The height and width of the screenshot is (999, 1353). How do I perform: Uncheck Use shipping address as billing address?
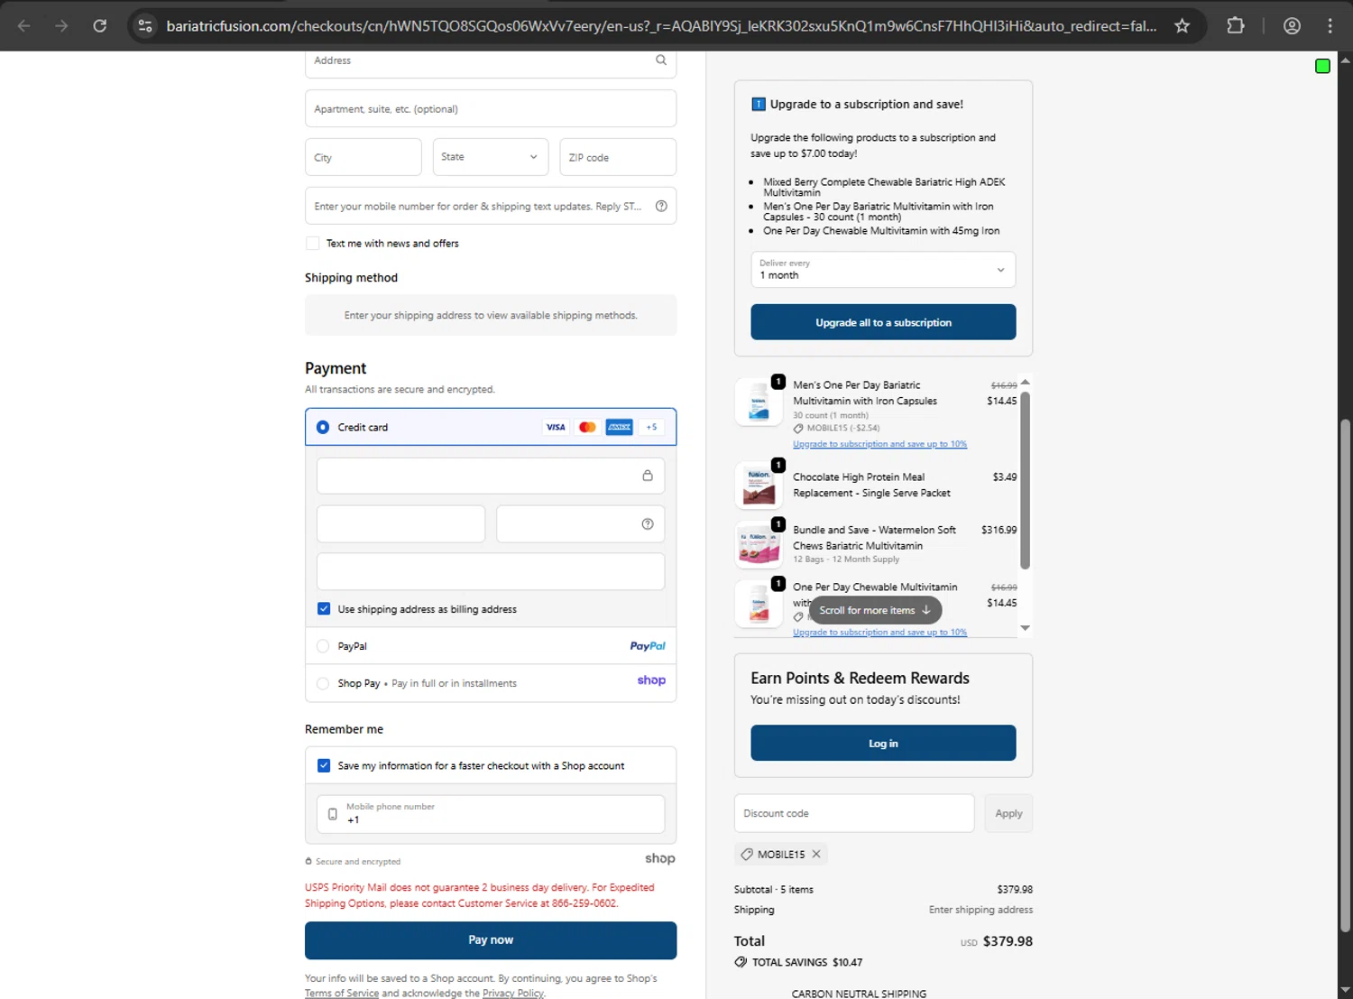click(x=324, y=609)
